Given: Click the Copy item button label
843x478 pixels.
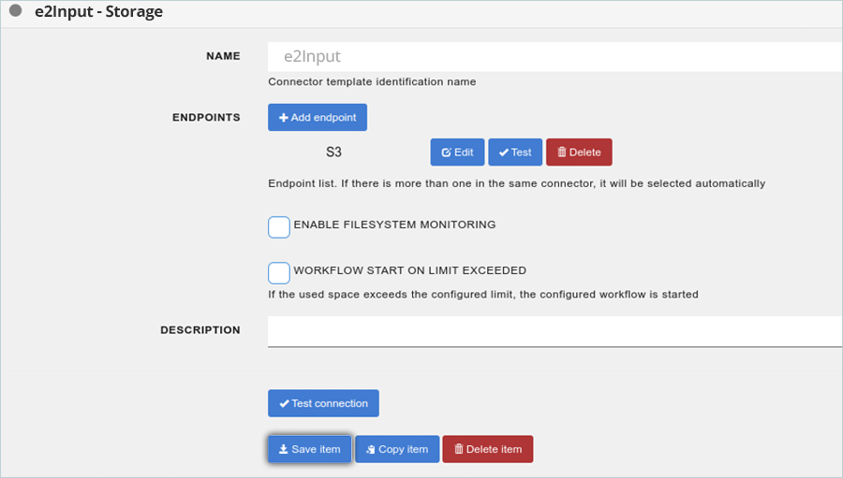Looking at the screenshot, I should click(x=403, y=449).
